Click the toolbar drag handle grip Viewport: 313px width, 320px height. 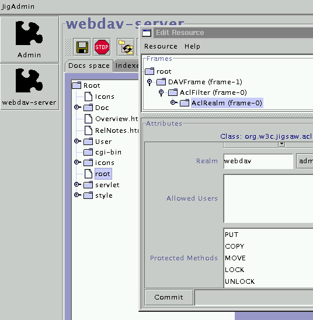coord(68,47)
